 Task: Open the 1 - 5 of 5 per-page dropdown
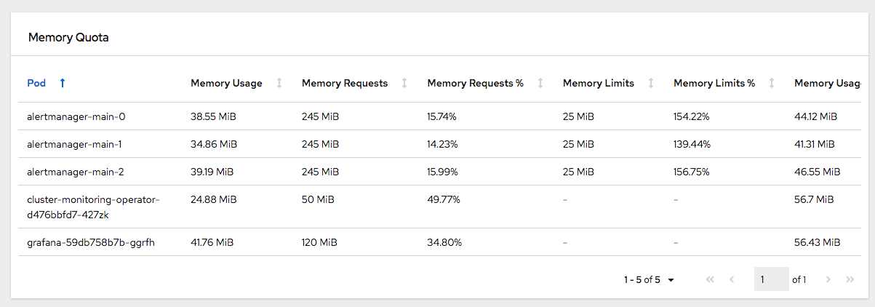click(649, 279)
